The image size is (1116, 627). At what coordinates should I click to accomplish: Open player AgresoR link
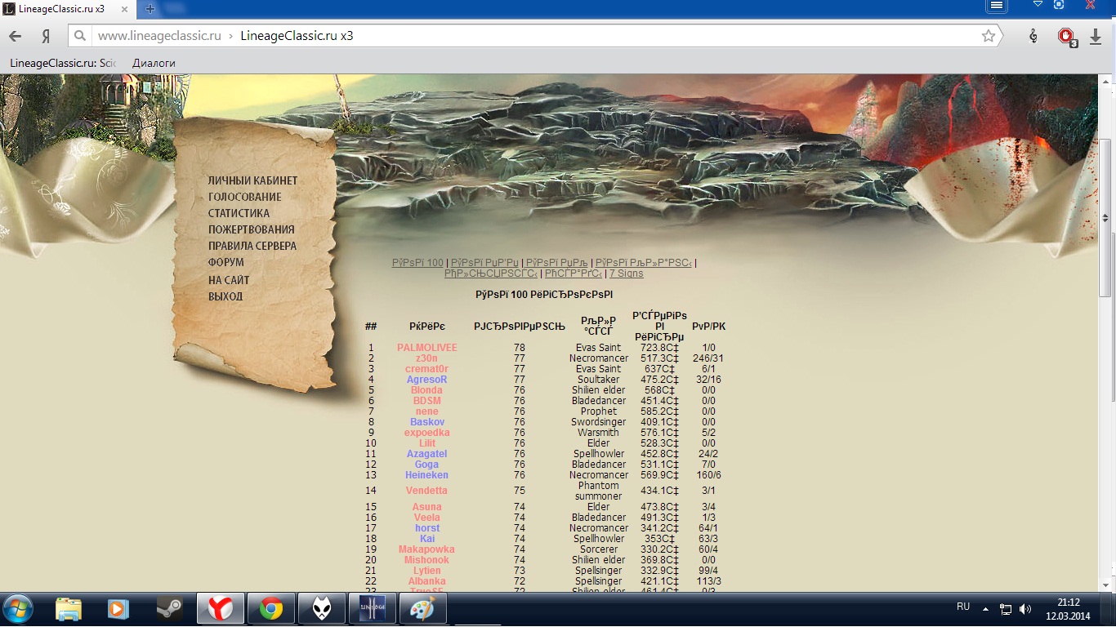427,380
